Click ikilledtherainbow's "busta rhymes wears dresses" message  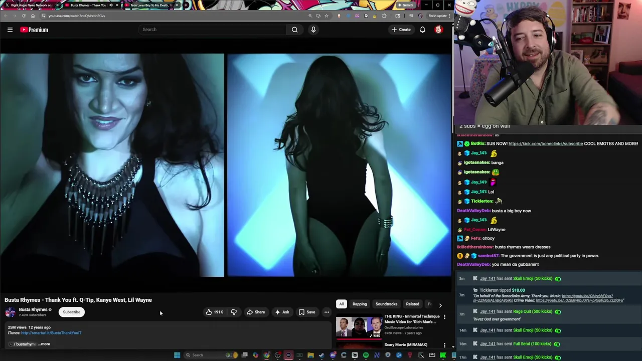(x=504, y=247)
